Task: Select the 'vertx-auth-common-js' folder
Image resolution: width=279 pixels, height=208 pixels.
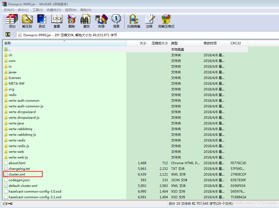Action: pyautogui.click(x=24, y=106)
